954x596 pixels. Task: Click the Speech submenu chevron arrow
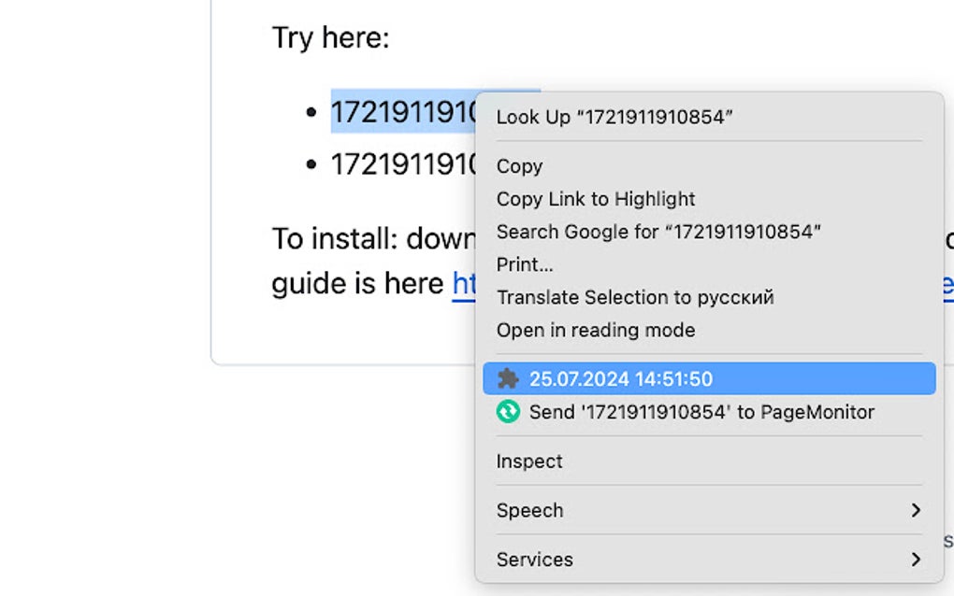click(x=915, y=510)
